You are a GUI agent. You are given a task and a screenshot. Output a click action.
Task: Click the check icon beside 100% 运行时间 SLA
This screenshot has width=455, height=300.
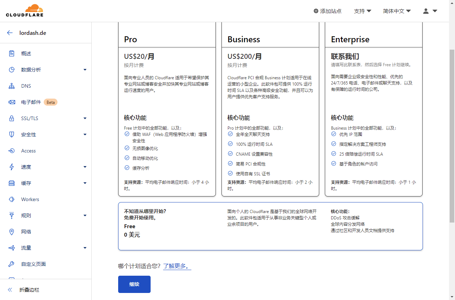[x=230, y=144]
